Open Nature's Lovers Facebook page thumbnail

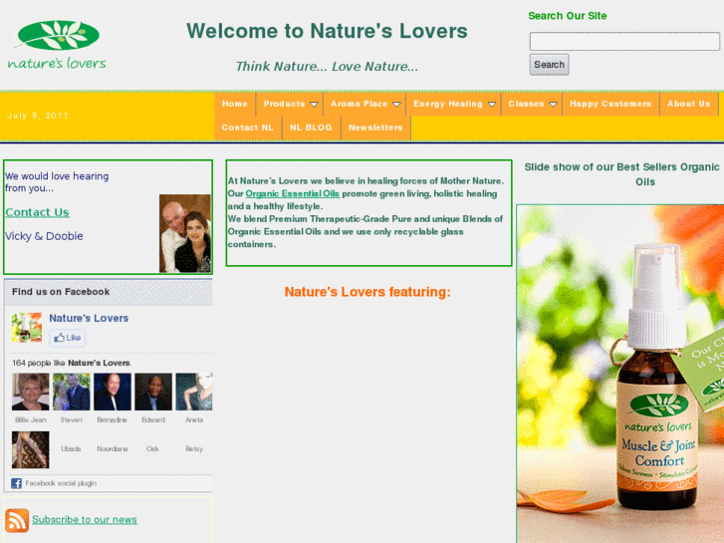coord(27,327)
